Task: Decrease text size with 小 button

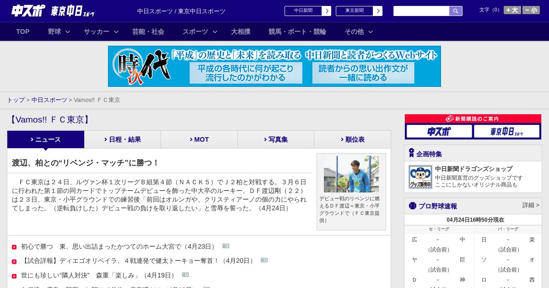Action: pyautogui.click(x=531, y=10)
